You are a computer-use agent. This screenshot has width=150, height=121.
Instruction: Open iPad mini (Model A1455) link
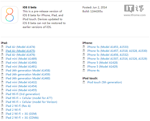[x=21, y=90]
